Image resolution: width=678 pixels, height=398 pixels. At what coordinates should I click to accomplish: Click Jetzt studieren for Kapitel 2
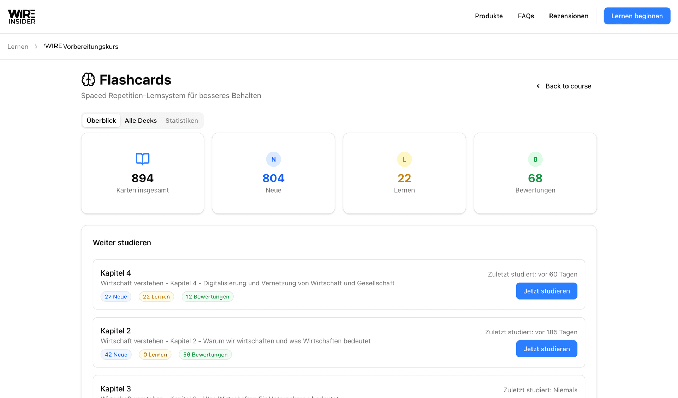pos(546,349)
